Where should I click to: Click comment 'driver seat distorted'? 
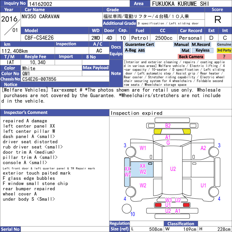tap(30, 142)
